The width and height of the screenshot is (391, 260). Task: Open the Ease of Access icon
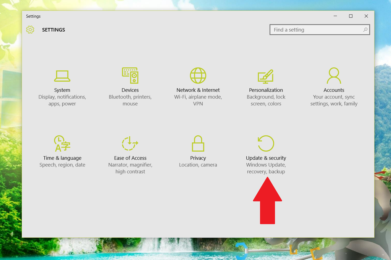coord(130,143)
